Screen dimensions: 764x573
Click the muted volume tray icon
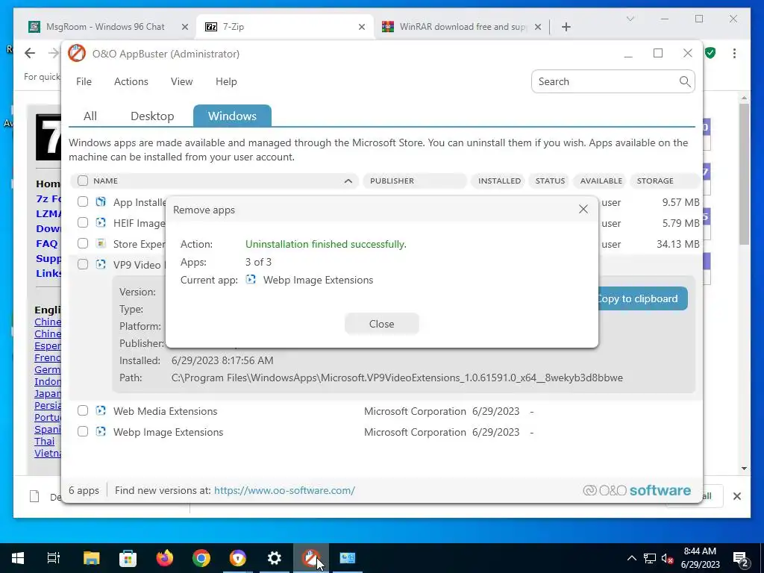click(x=668, y=558)
